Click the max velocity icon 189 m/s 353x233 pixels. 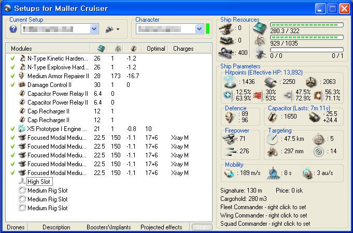pos(230,173)
